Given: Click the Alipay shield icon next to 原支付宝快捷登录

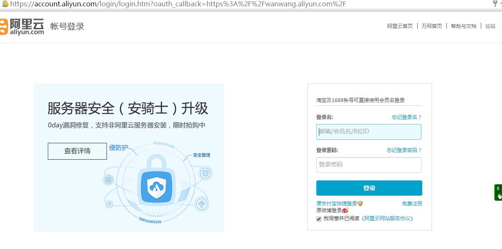Looking at the screenshot, I should (360, 203).
